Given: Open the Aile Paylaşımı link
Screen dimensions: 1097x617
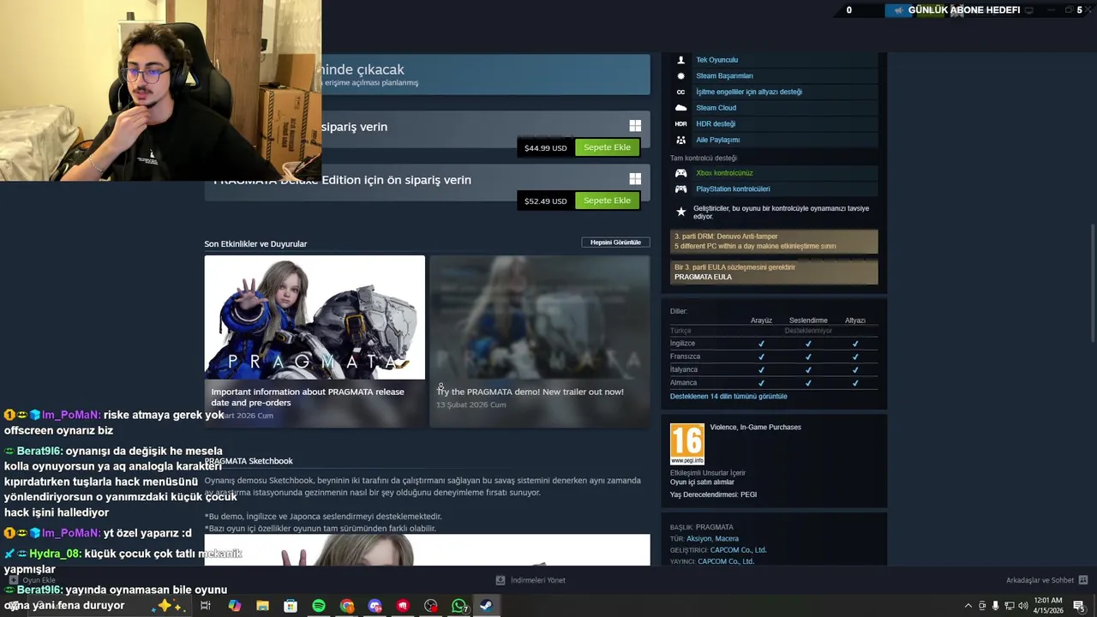Looking at the screenshot, I should [717, 140].
